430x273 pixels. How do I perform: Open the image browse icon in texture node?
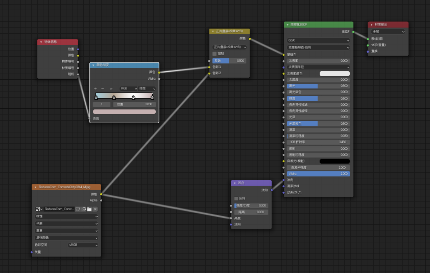point(38,209)
